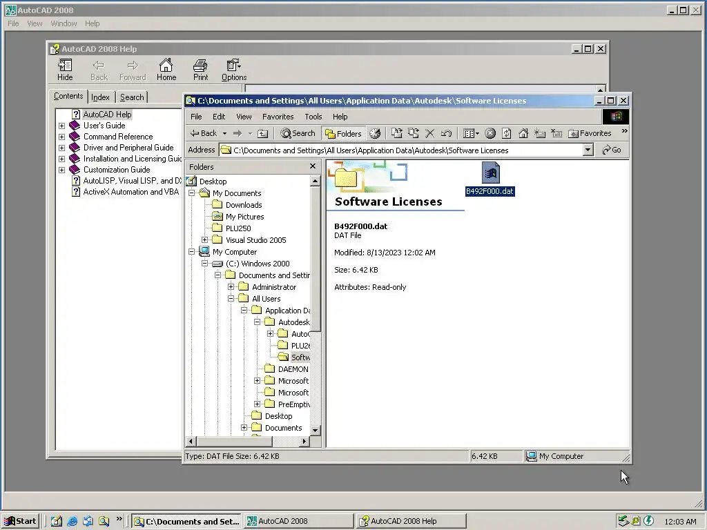The height and width of the screenshot is (530, 707).
Task: Select the PLU250 folder in tree
Action: pyautogui.click(x=238, y=228)
